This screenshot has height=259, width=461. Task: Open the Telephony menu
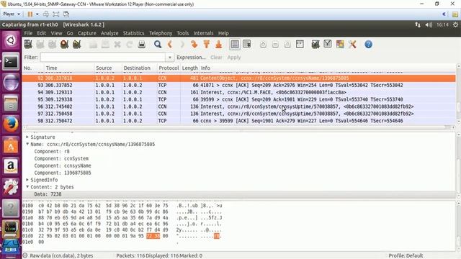click(161, 33)
